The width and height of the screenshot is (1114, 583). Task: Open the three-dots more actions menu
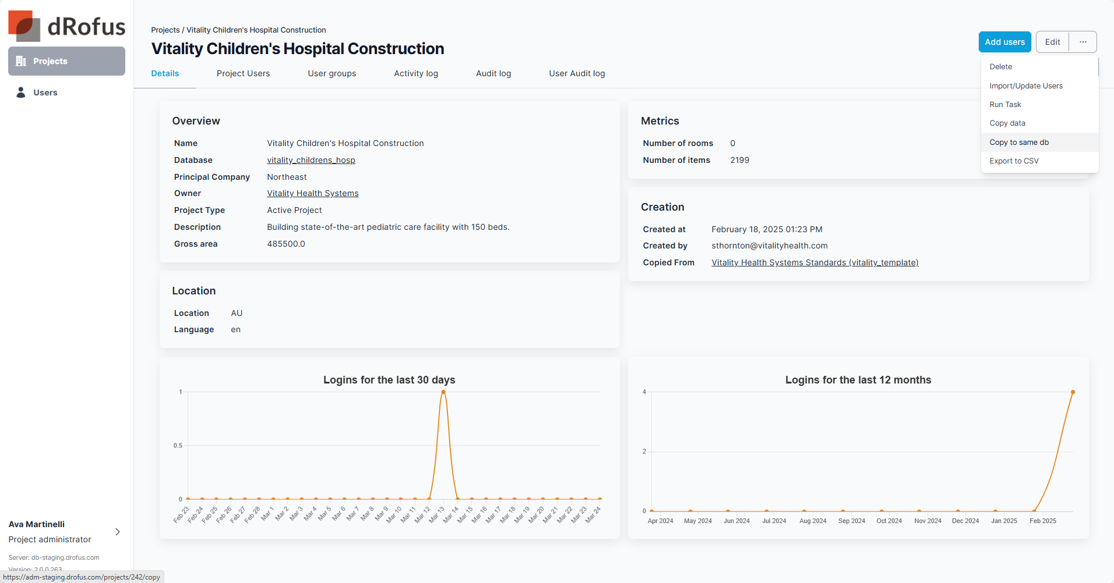pyautogui.click(x=1083, y=42)
